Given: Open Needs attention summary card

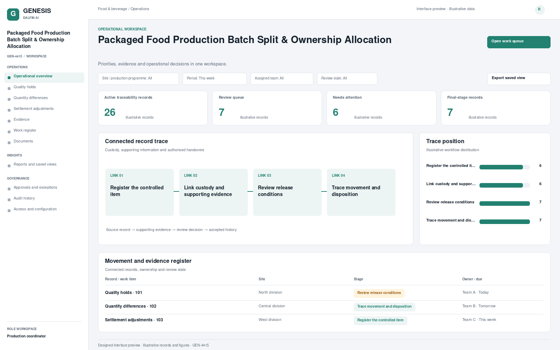Looking at the screenshot, I should (381, 108).
